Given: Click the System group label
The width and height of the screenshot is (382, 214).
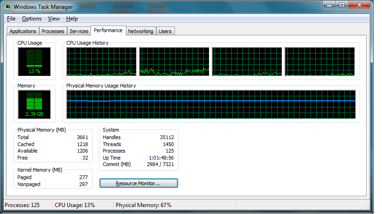Looking at the screenshot, I should point(111,130).
